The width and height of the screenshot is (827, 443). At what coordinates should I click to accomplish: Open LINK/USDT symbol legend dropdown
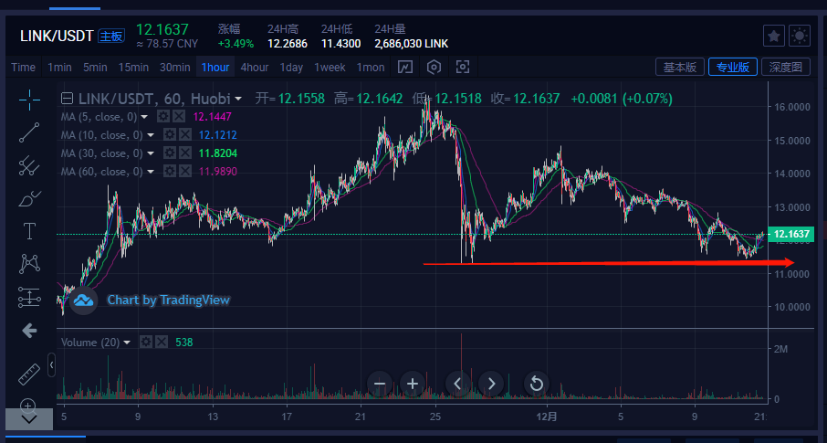coord(238,99)
